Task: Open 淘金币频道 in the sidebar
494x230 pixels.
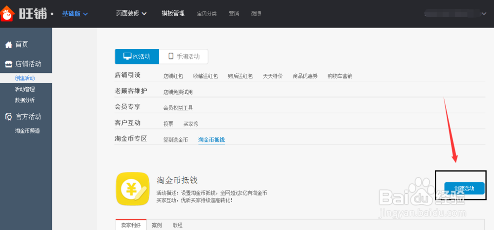Action: pos(27,131)
